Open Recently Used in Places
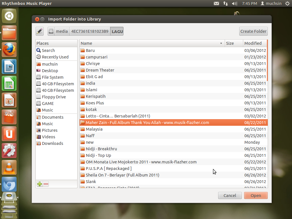The width and height of the screenshot is (292, 219). point(56,57)
